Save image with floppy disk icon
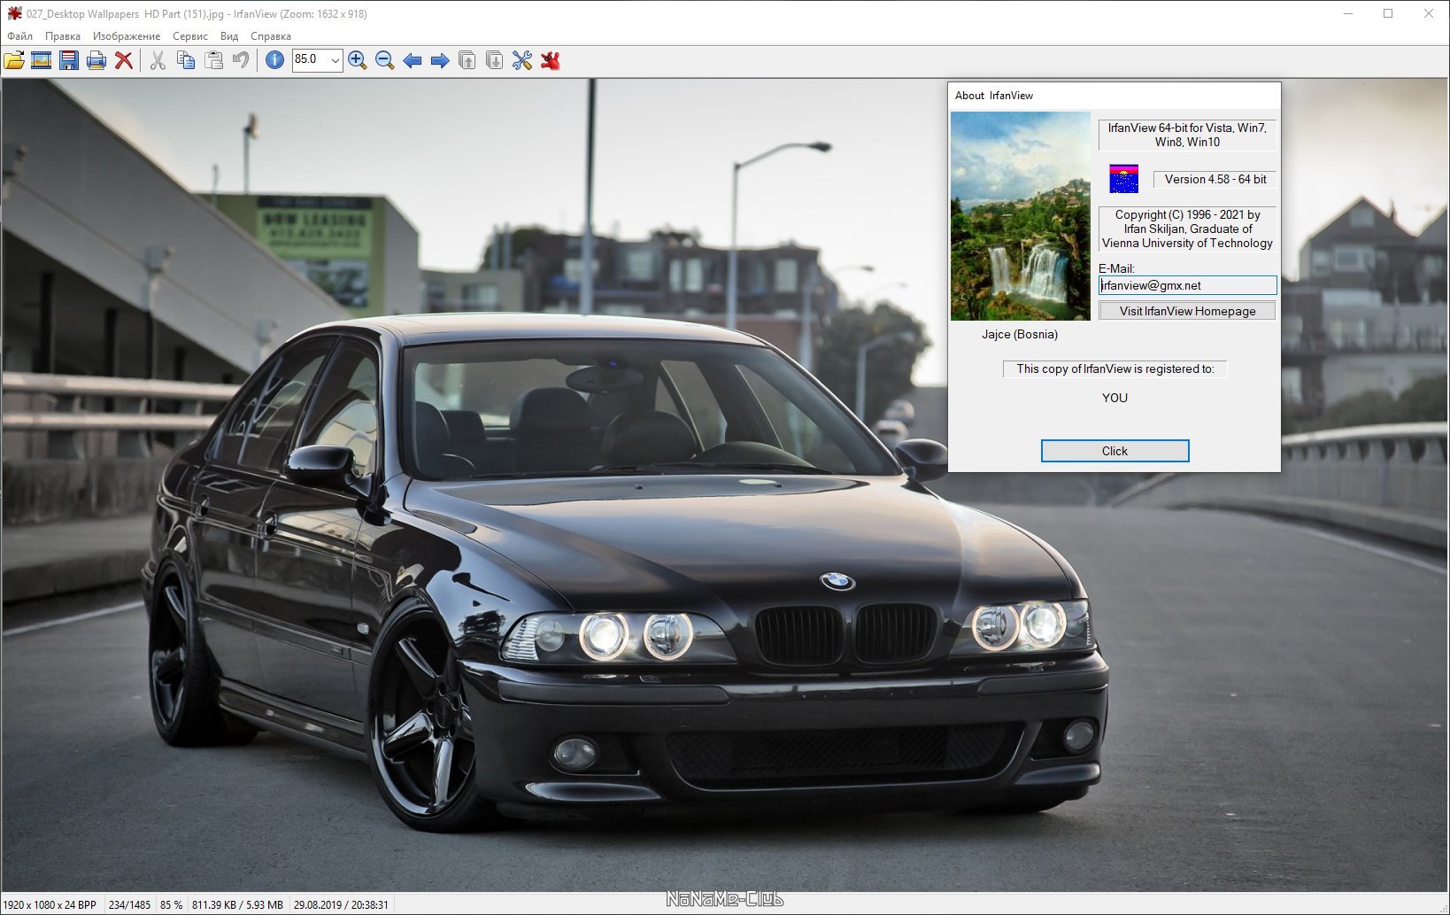 [x=69, y=60]
